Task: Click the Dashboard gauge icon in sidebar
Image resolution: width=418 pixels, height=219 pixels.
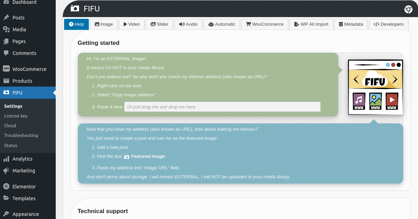Action: click(6, 2)
